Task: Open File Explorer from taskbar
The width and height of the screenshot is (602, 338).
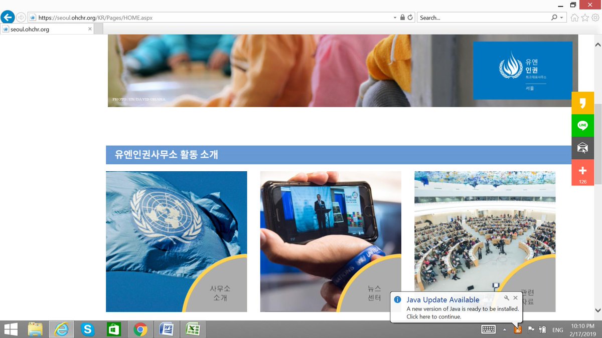Action: [x=36, y=329]
